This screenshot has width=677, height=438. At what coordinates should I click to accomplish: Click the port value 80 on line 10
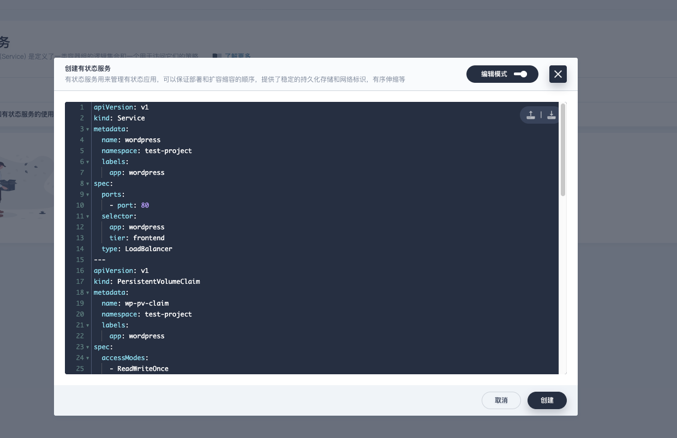[145, 205]
